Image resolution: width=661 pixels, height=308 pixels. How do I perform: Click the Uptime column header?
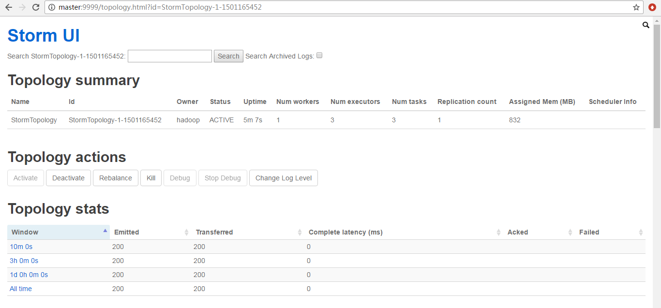[255, 102]
